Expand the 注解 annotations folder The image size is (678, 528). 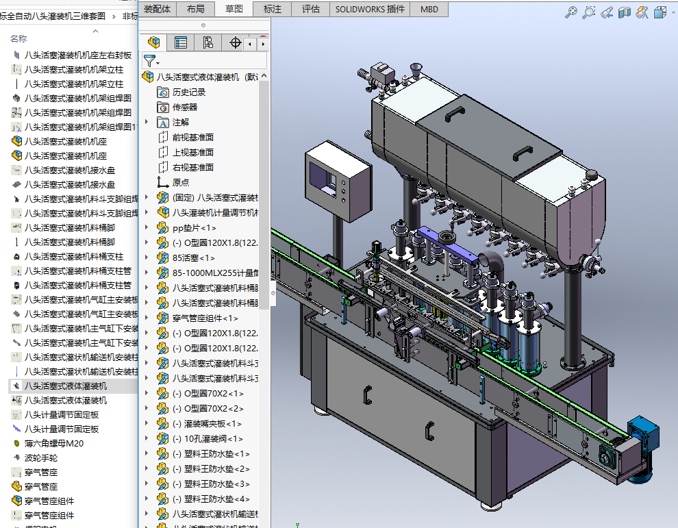[x=146, y=122]
